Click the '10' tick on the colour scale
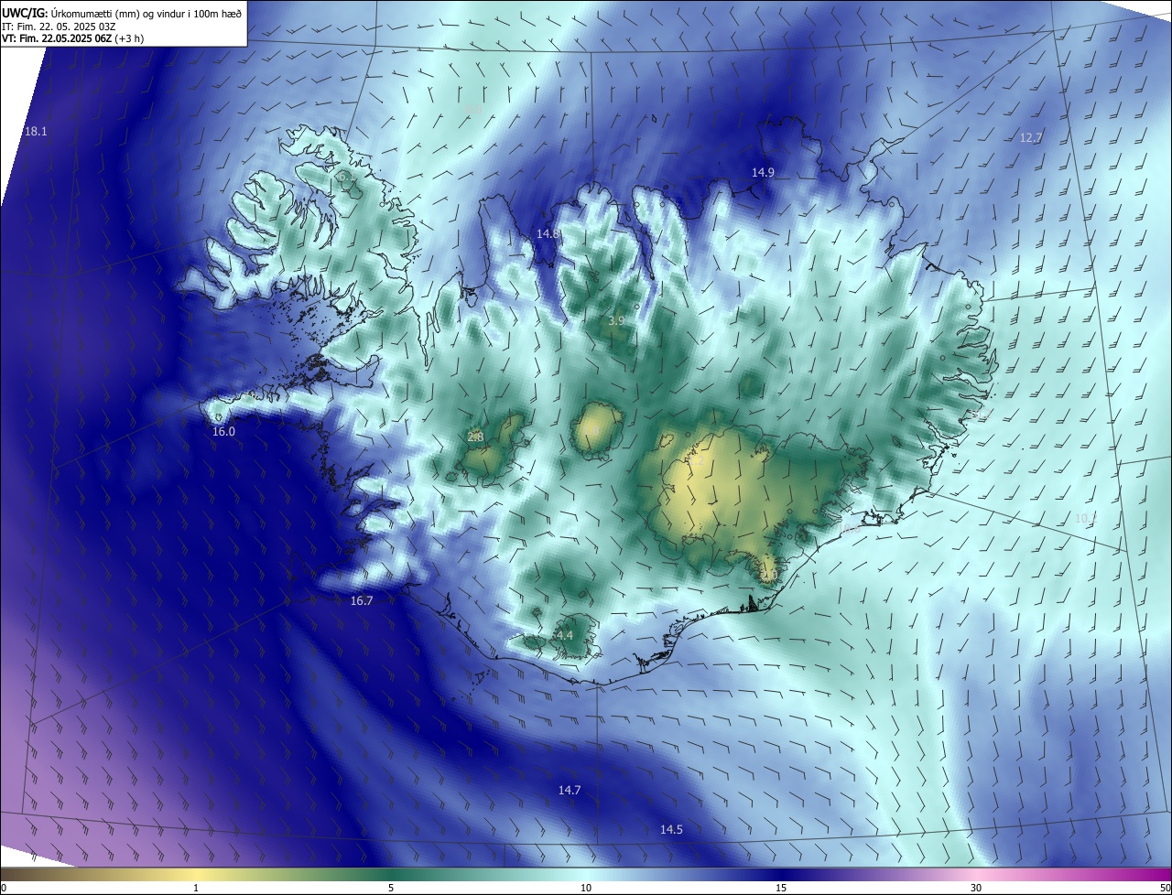 (x=586, y=888)
